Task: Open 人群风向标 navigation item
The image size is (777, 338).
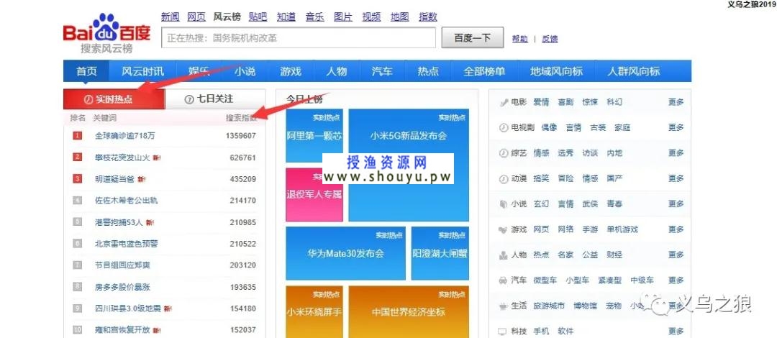Action: click(634, 71)
